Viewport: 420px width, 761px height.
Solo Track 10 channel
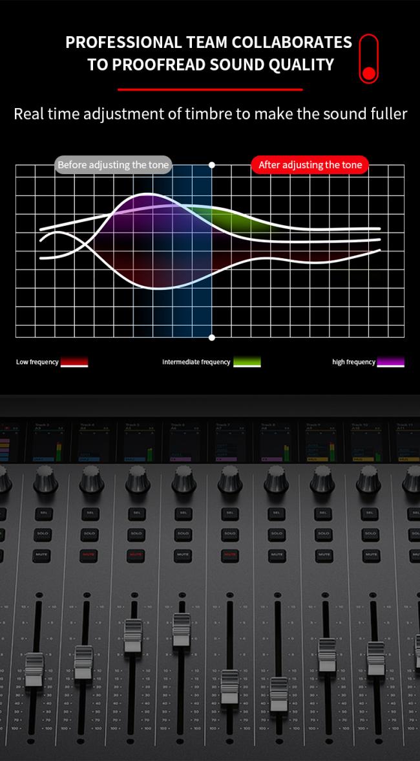pyautogui.click(x=370, y=534)
